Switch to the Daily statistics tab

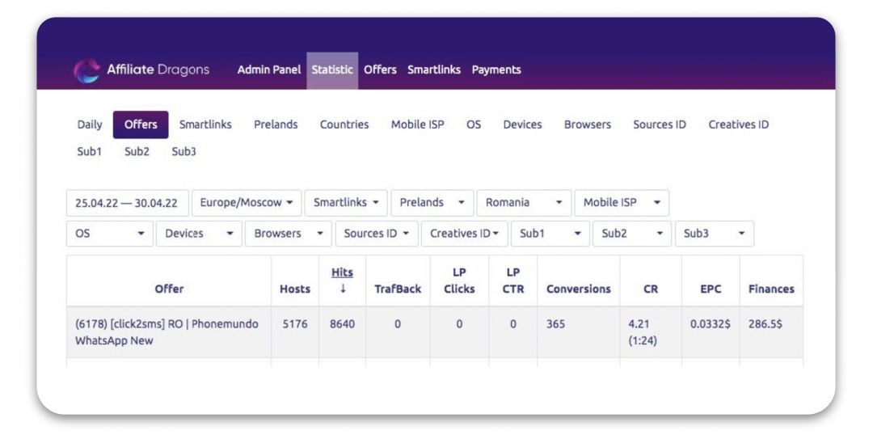click(90, 125)
